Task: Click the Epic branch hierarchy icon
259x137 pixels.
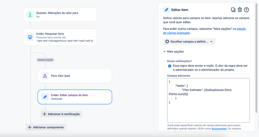Action: point(45,76)
